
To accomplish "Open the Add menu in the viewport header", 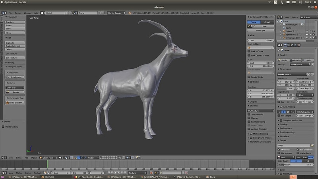I will 26,158.
